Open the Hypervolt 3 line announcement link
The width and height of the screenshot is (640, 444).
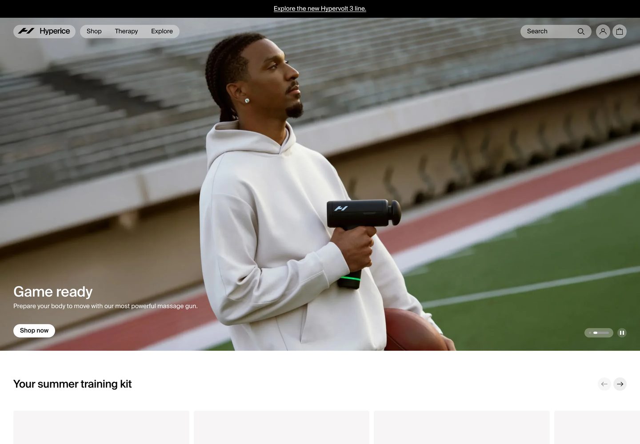pyautogui.click(x=320, y=8)
